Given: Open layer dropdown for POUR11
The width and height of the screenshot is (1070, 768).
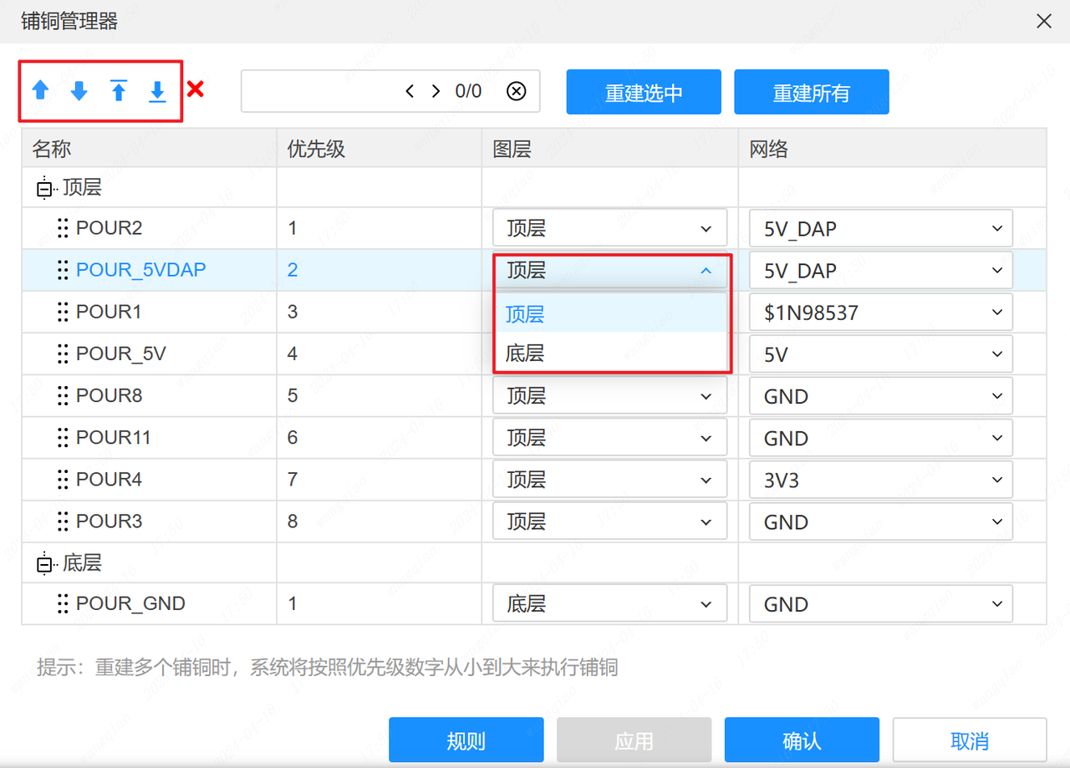Looking at the screenshot, I should 609,437.
